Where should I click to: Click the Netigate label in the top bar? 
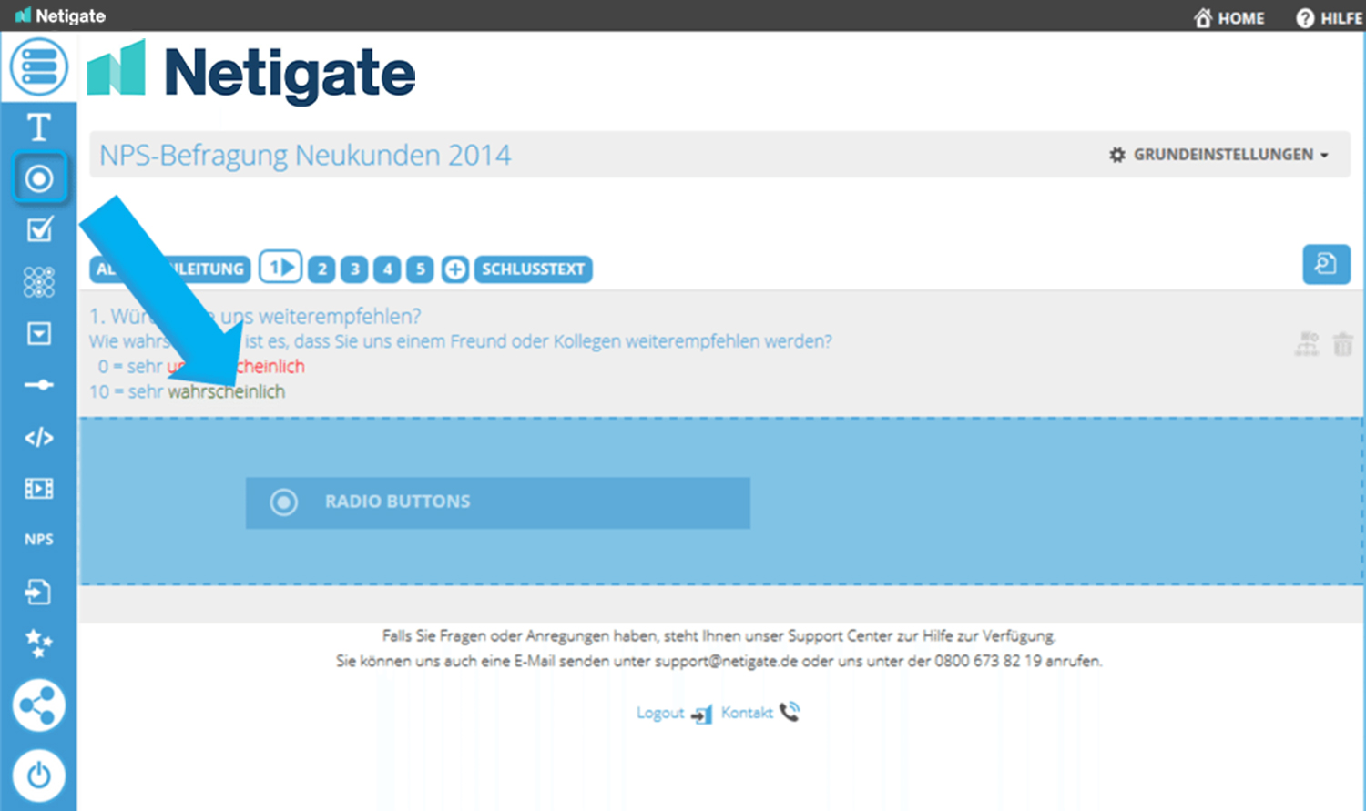point(60,15)
